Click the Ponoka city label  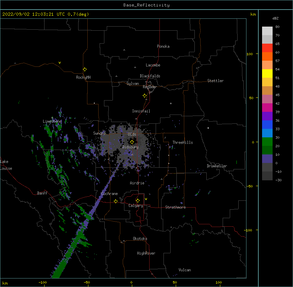click(163, 46)
